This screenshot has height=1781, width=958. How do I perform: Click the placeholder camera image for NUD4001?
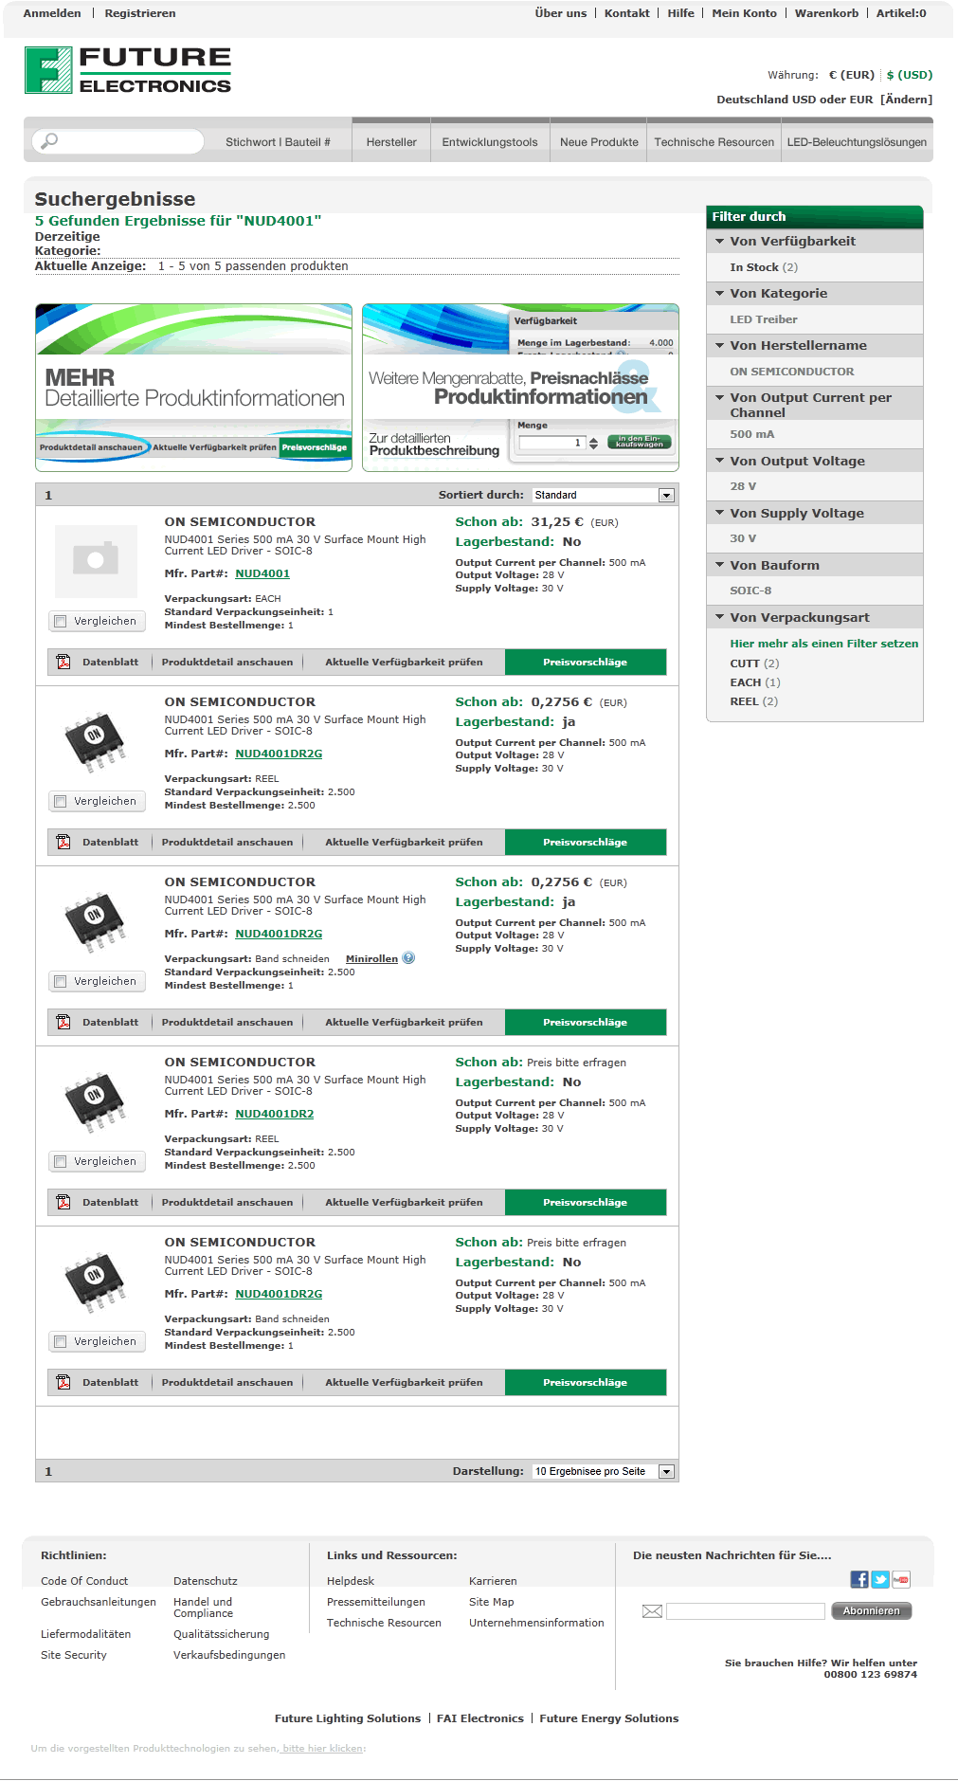tap(96, 559)
